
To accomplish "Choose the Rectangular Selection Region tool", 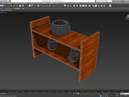I will [8, 6].
